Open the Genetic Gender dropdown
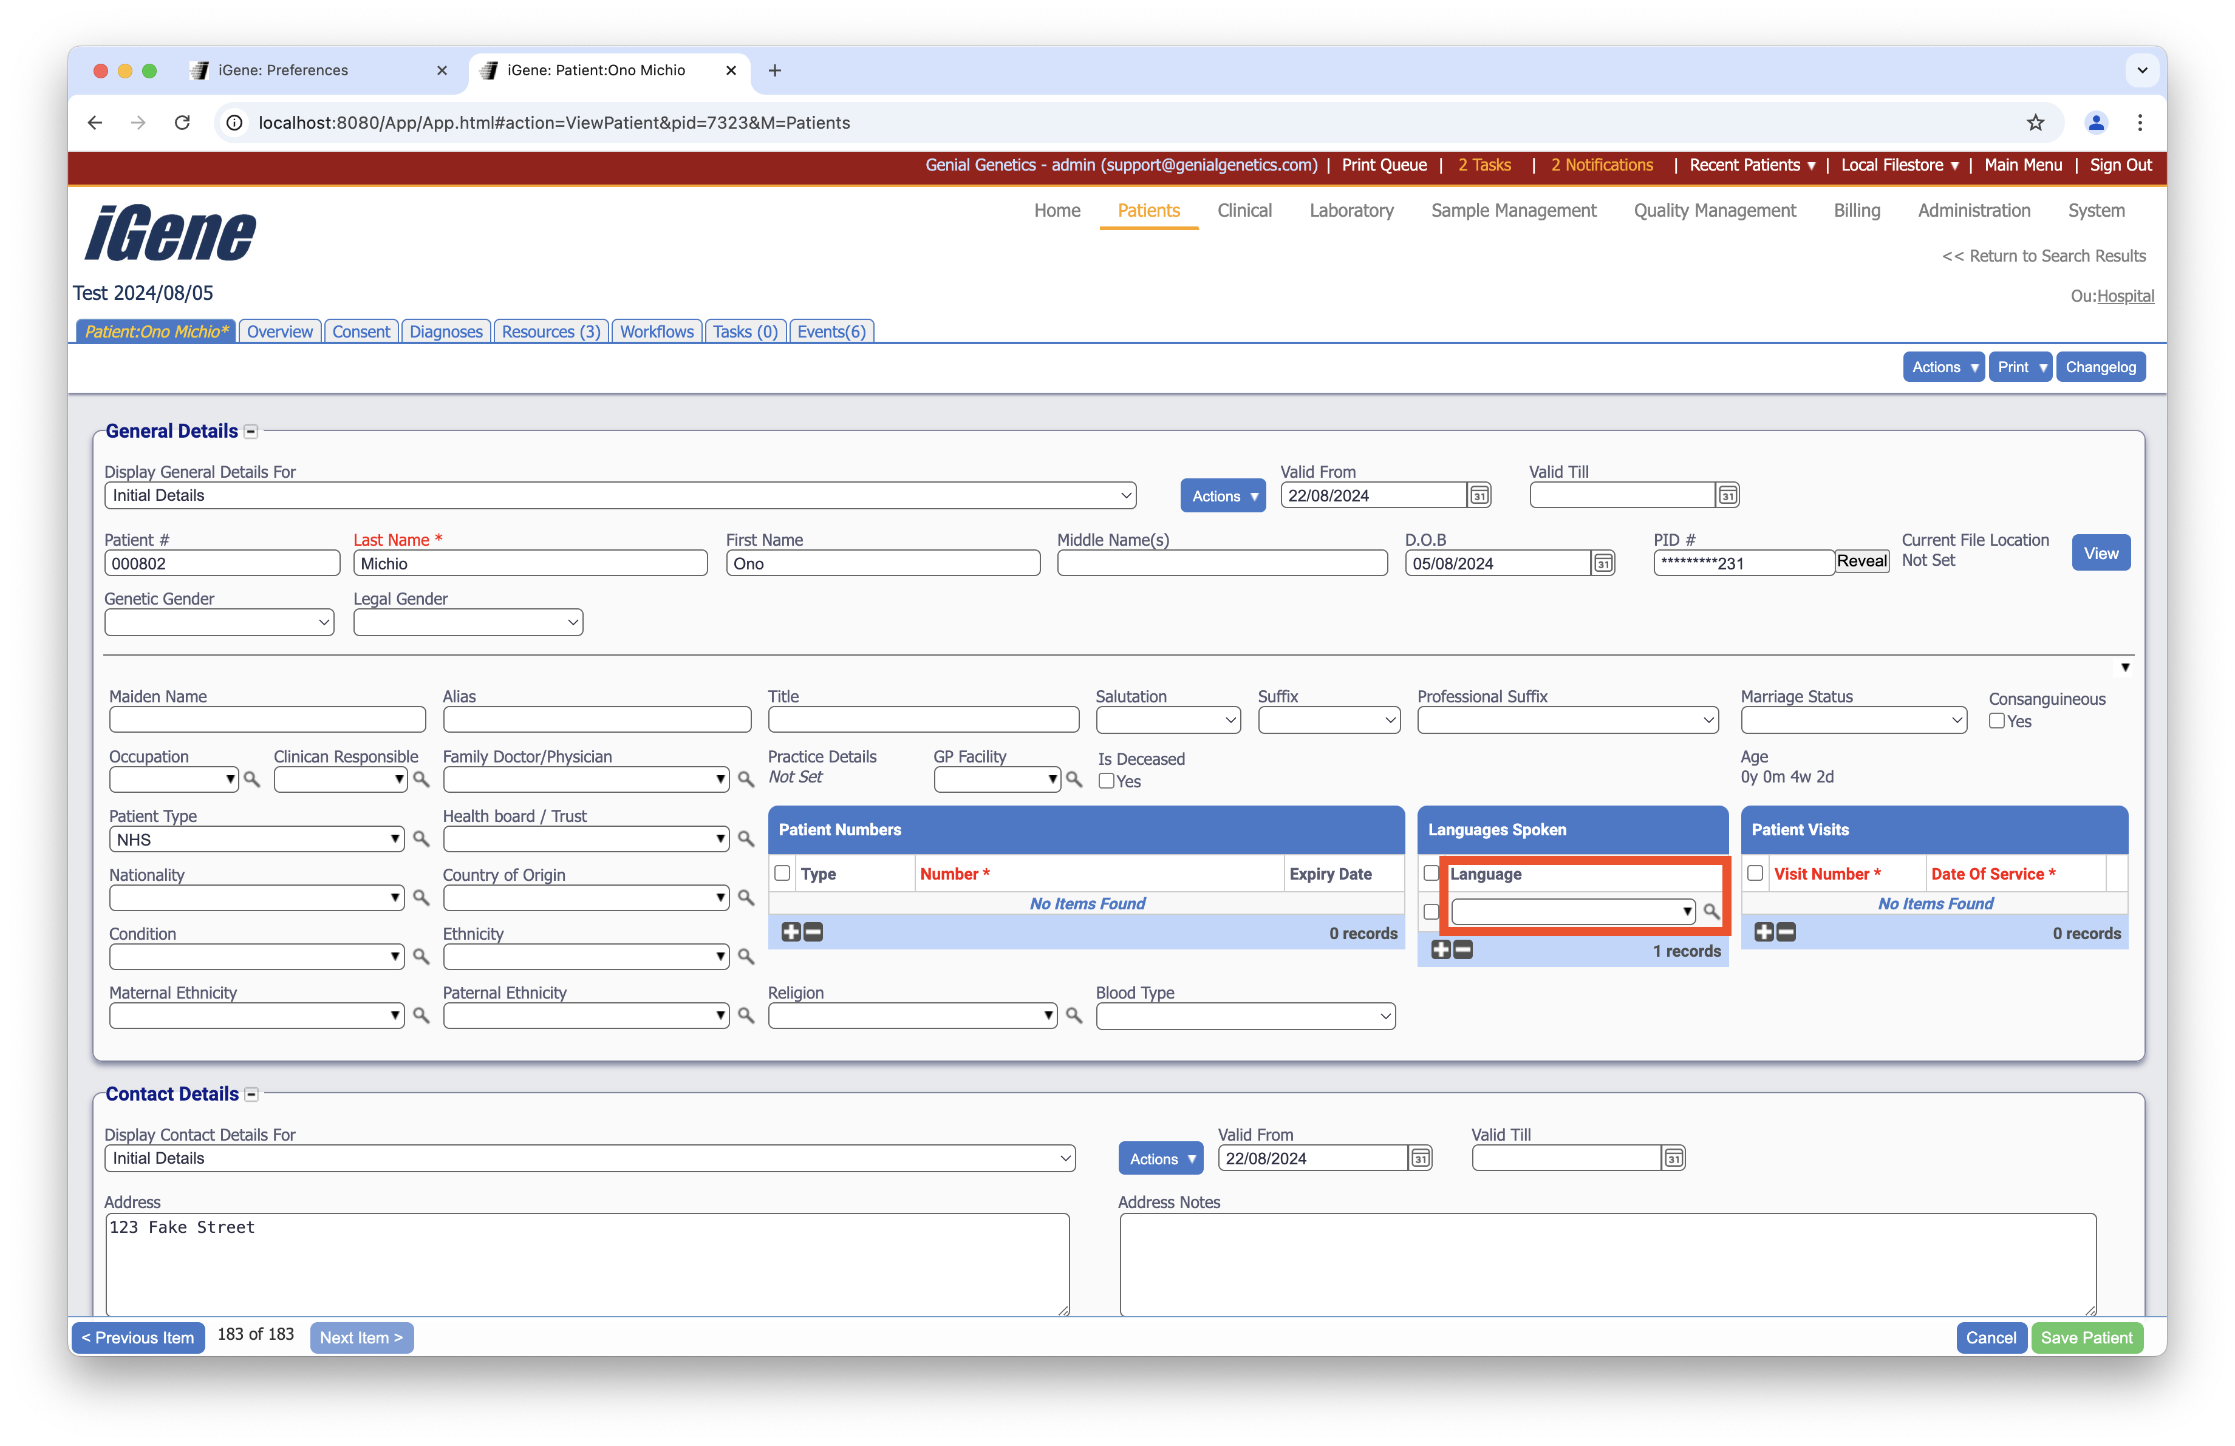Image resolution: width=2235 pixels, height=1446 pixels. (x=219, y=622)
